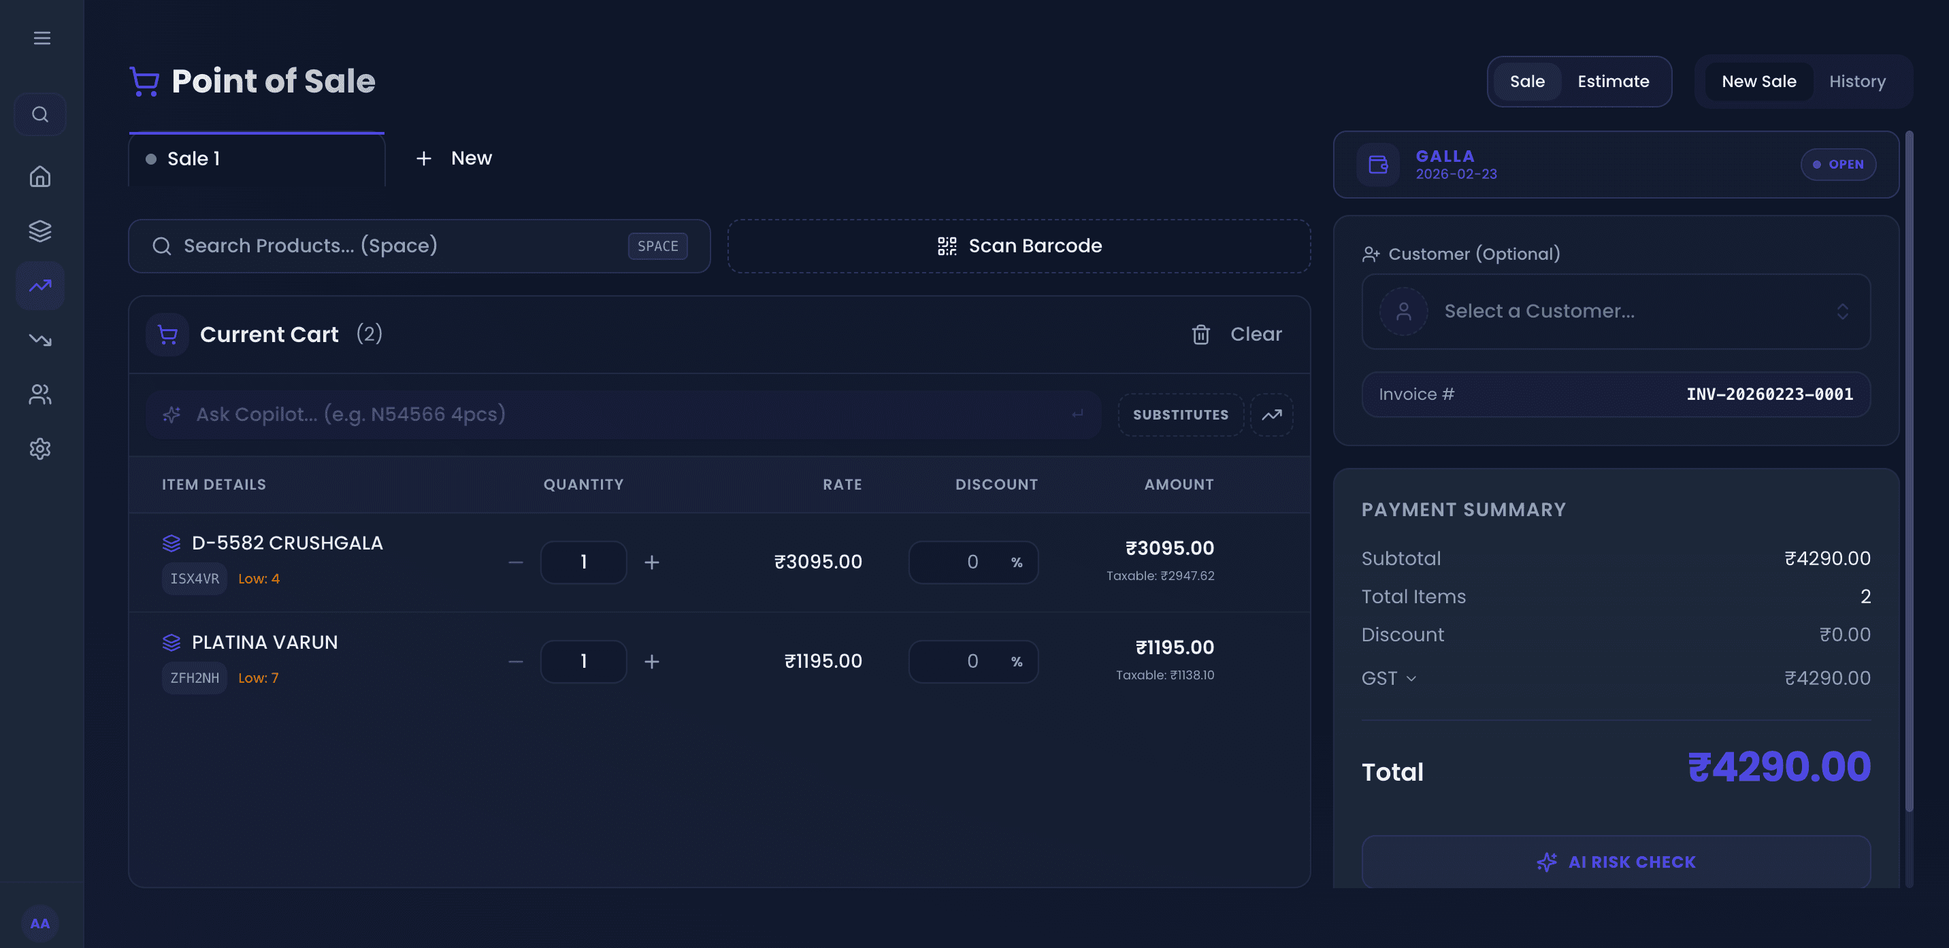Viewport: 1949px width, 948px height.
Task: Select the Sale mode toggle
Action: 1527,81
